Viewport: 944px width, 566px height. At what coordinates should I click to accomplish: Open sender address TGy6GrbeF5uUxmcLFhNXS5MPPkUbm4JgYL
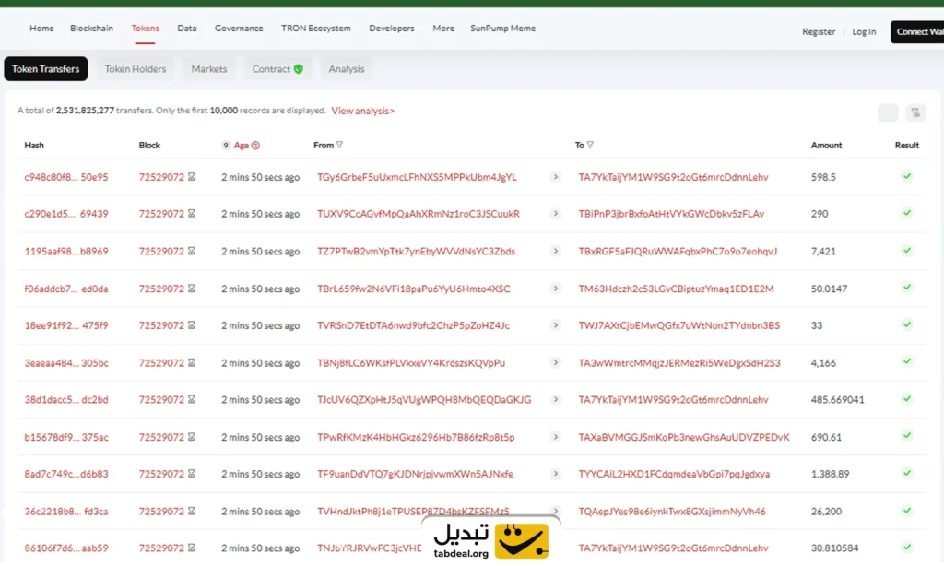[417, 177]
